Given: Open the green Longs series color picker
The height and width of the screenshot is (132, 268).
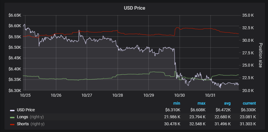Looking at the screenshot, I should tap(12, 117).
